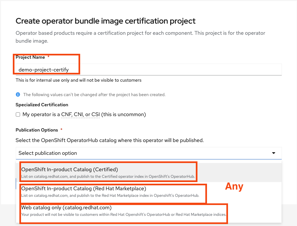Image resolution: width=297 pixels, height=226 pixels.
Task: Click the Project Name input field
Action: (149, 70)
